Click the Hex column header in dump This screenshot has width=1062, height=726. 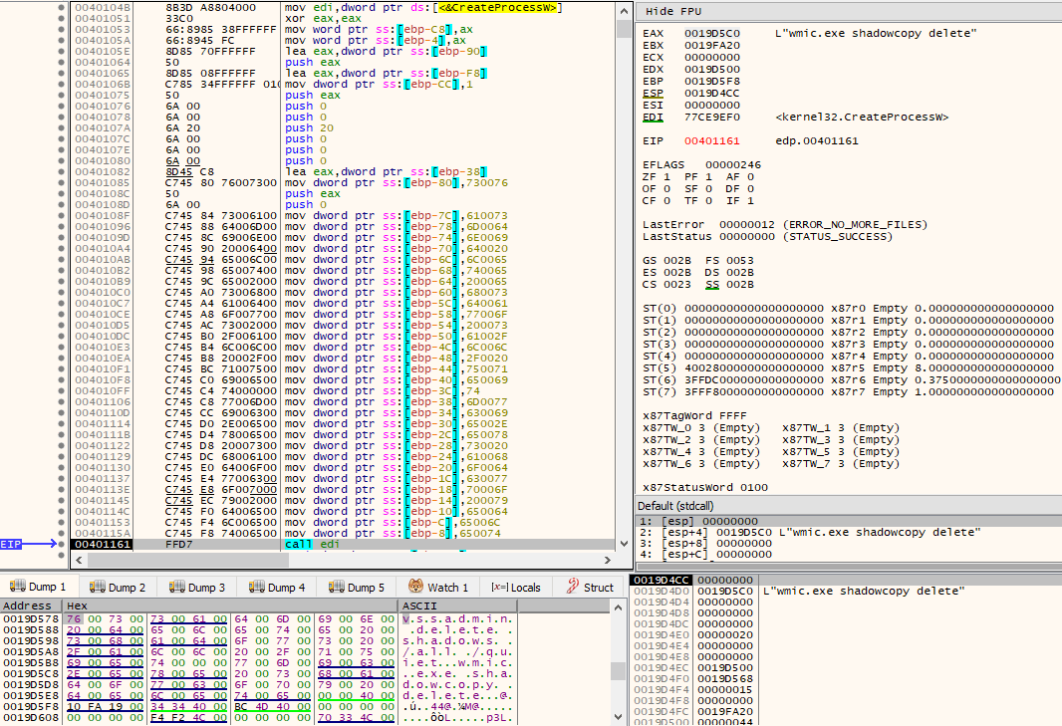point(229,606)
